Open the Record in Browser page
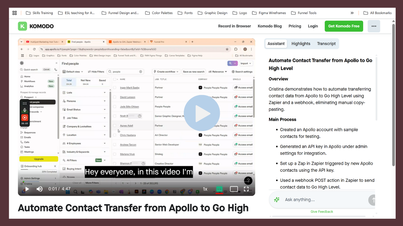The width and height of the screenshot is (403, 226). (x=235, y=26)
